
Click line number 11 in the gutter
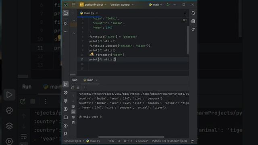[x=82, y=59]
